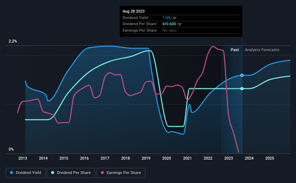Click the pink Earnings Per Share legend dot
This screenshot has width=296, height=183.
pyautogui.click(x=102, y=173)
